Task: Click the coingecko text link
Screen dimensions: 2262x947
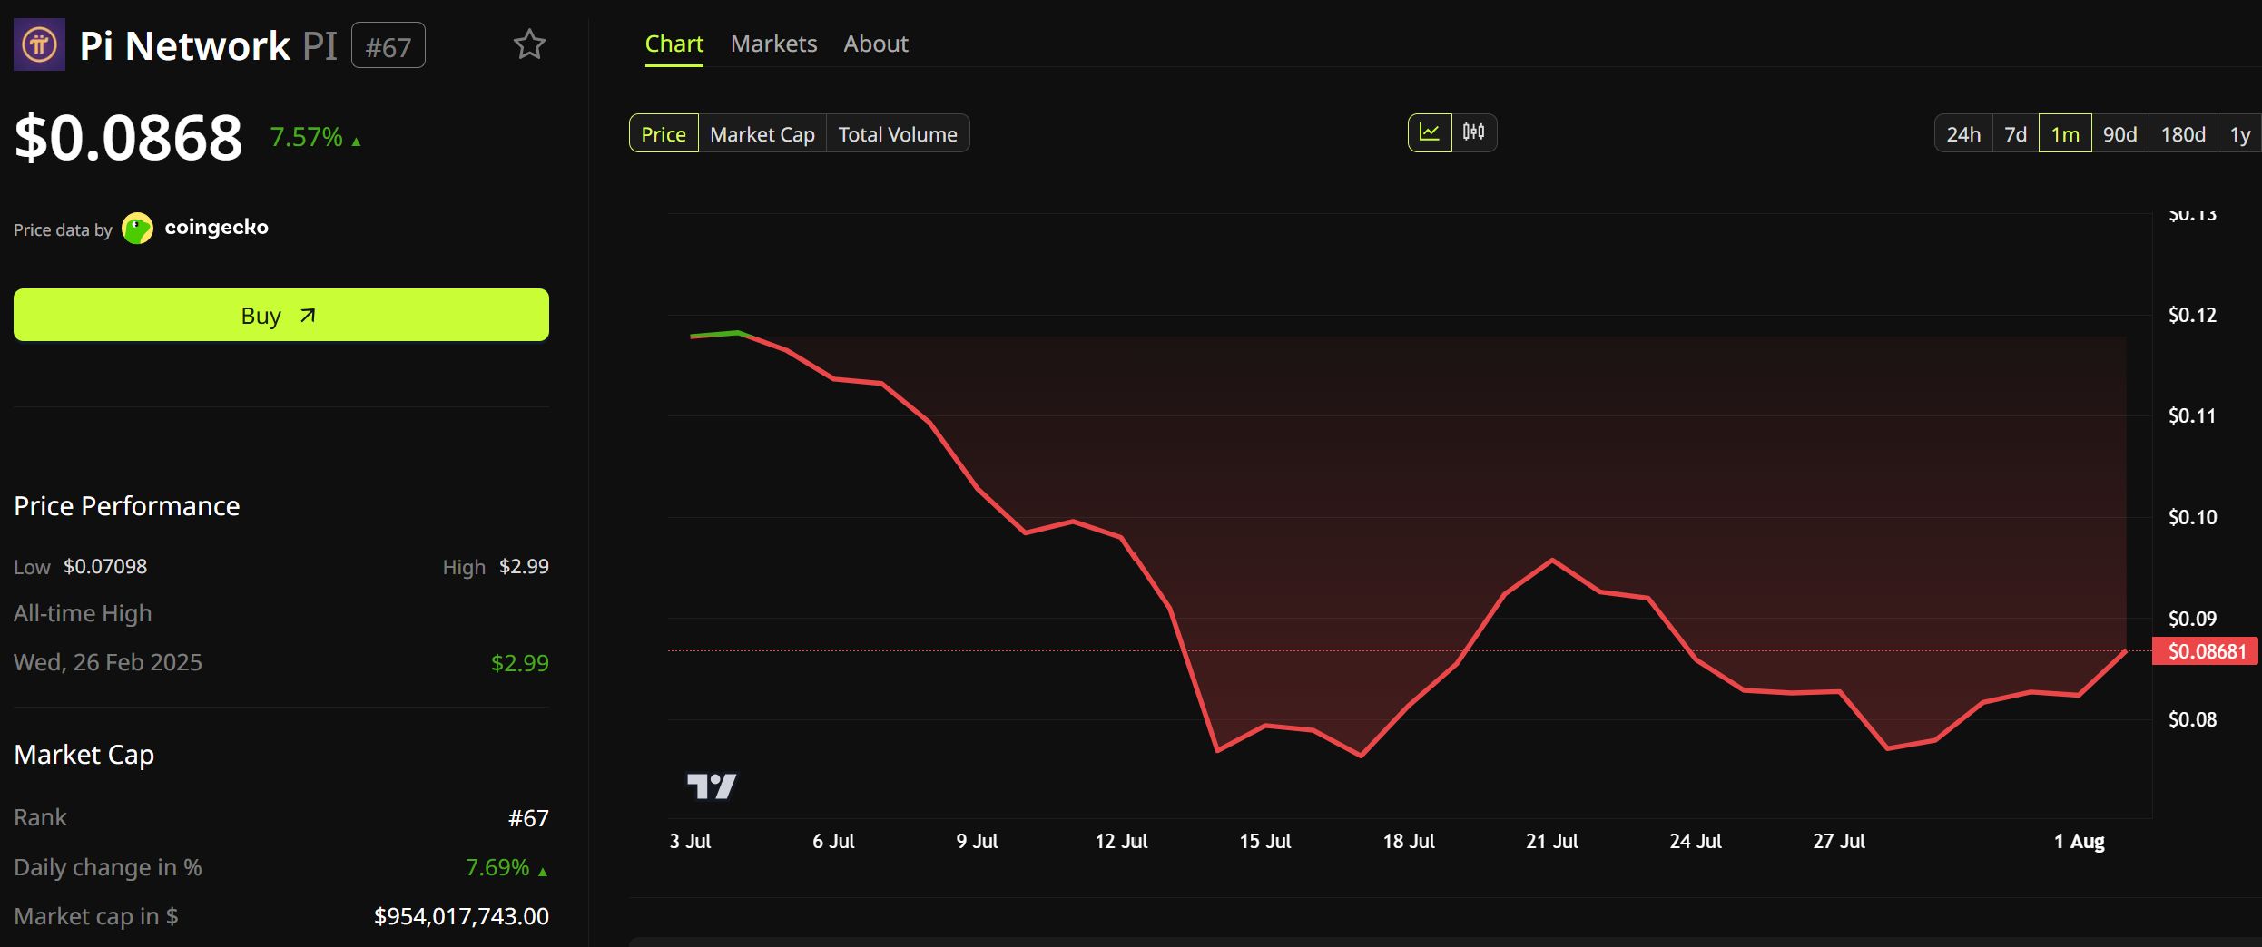Action: point(216,227)
